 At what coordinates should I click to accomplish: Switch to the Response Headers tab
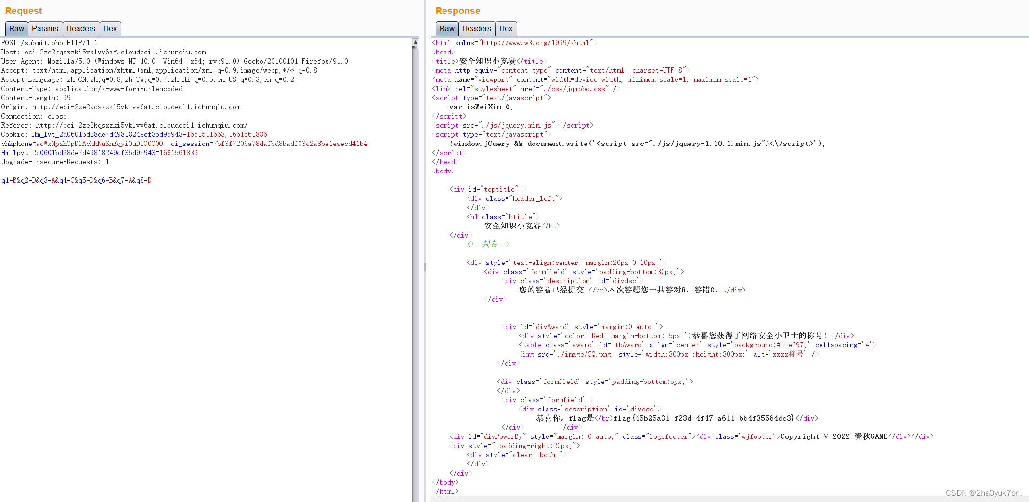pyautogui.click(x=477, y=28)
